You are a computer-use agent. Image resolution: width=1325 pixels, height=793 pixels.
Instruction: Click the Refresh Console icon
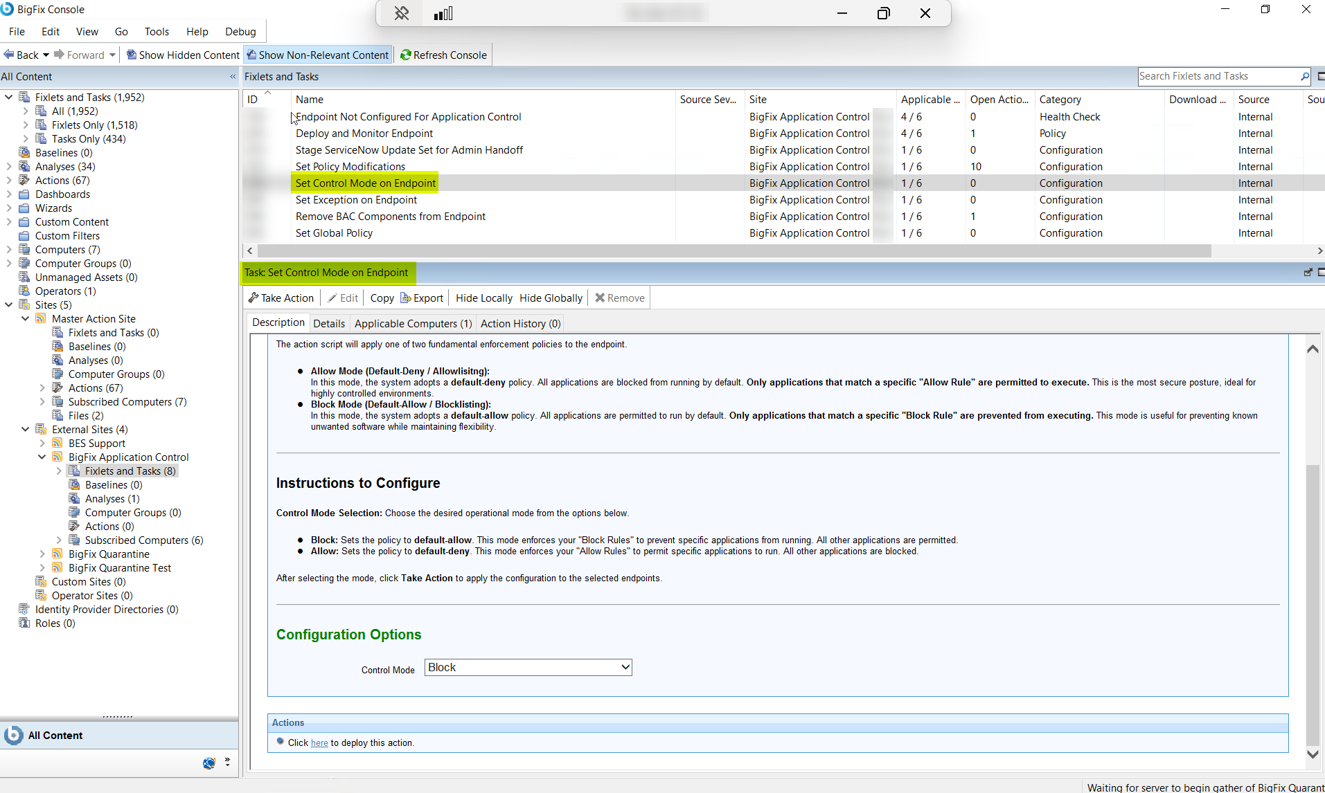pos(406,55)
